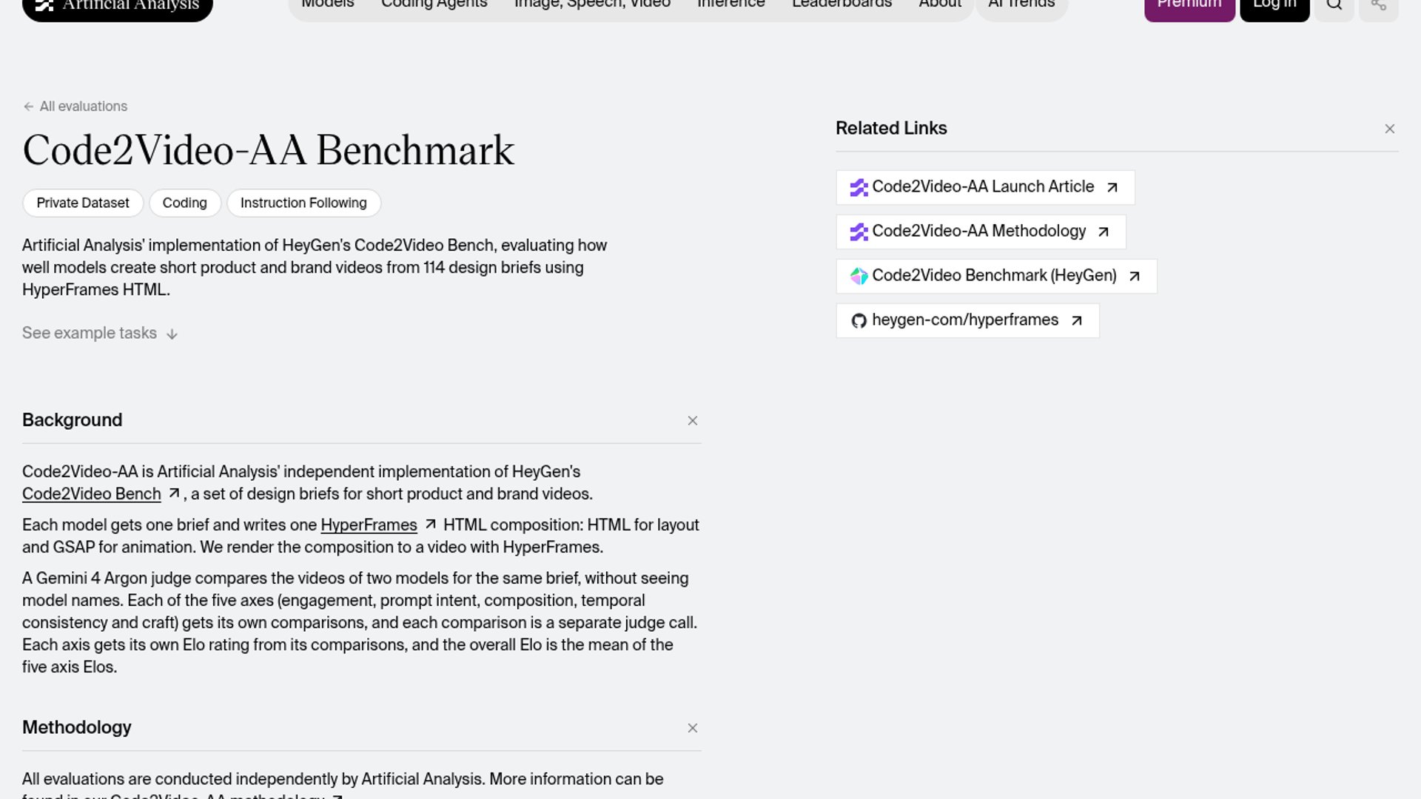Select the Instruction Following tag
The image size is (1421, 799).
pos(303,203)
